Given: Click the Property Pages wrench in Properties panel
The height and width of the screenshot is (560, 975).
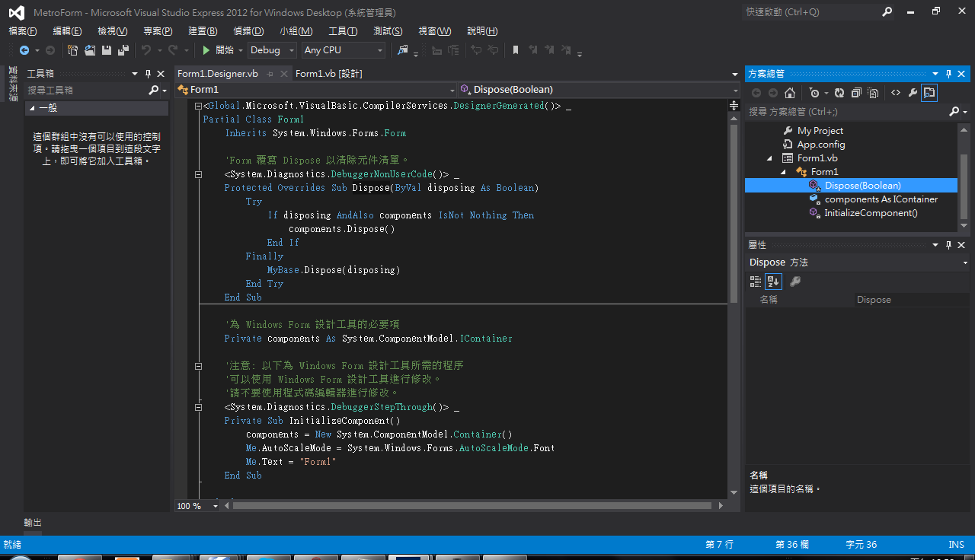Looking at the screenshot, I should 795,282.
